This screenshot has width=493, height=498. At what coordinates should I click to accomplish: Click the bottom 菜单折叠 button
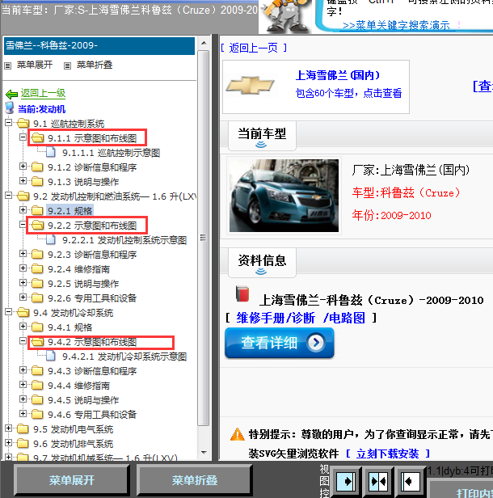[x=195, y=480]
